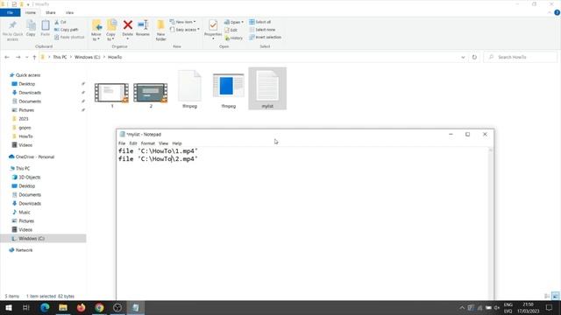
Task: Switch to the Share ribbon tab
Action: pyautogui.click(x=51, y=12)
